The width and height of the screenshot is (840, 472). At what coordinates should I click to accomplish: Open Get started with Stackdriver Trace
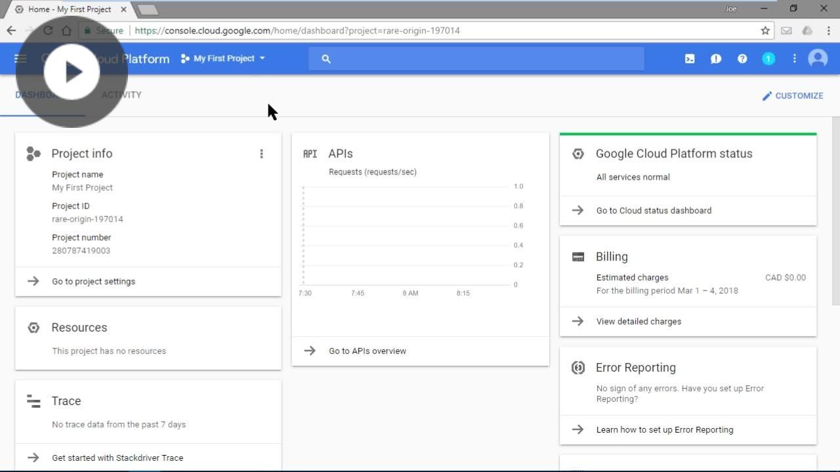(117, 458)
